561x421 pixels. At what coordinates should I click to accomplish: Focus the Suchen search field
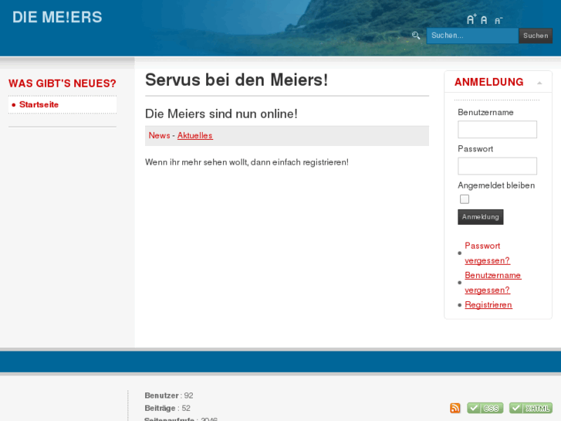pos(472,36)
